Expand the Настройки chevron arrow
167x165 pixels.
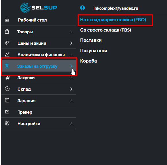[71, 123]
